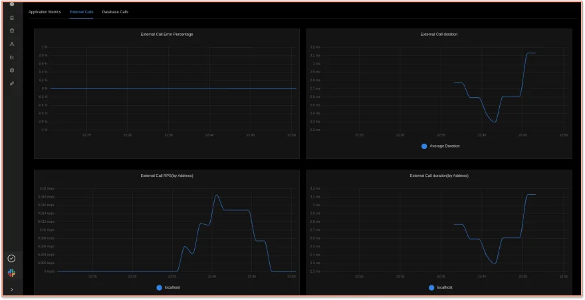Open the link-shaped sidebar icon

click(12, 84)
